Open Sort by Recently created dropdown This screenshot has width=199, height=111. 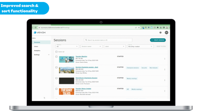140,46
